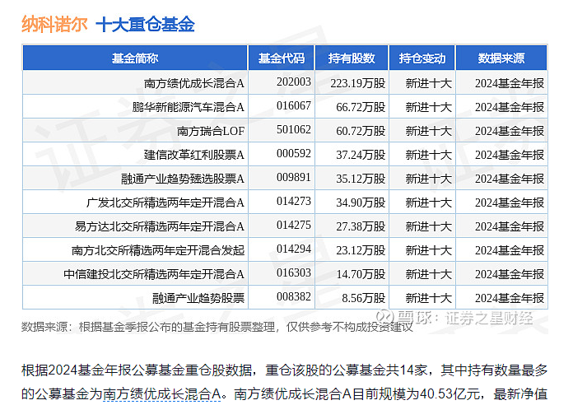Select fund code 014294
This screenshot has width=573, height=405.
click(x=293, y=249)
